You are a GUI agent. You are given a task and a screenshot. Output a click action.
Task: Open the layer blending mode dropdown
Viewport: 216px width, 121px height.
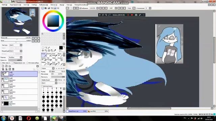15,57
